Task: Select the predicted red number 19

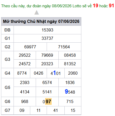Action: click(x=95, y=6)
